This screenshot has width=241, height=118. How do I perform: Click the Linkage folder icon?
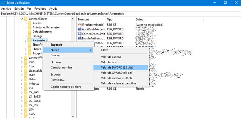[30, 36]
